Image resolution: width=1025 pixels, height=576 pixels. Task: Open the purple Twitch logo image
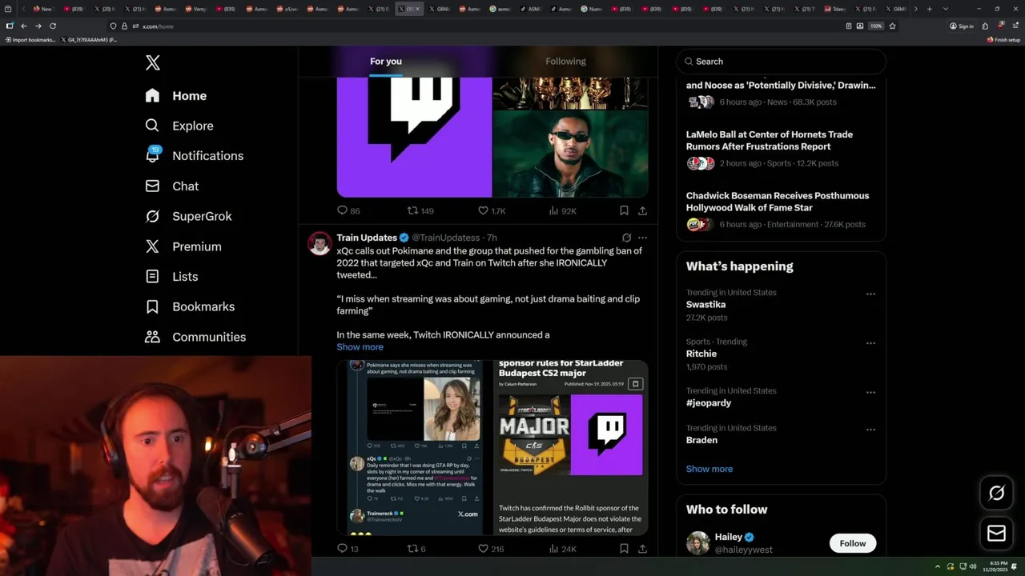[414, 137]
